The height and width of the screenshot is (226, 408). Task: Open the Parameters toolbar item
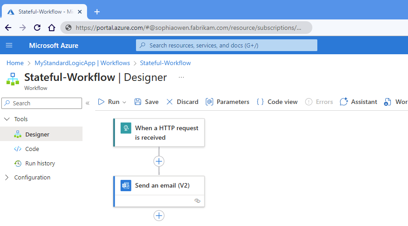228,102
